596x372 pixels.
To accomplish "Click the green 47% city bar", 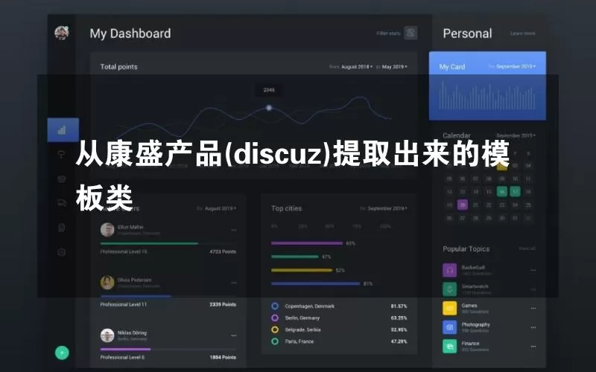I will click(x=295, y=257).
